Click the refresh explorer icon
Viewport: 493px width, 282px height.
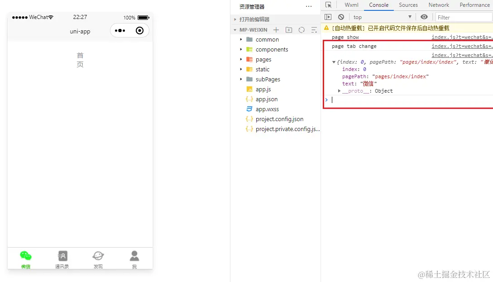301,29
